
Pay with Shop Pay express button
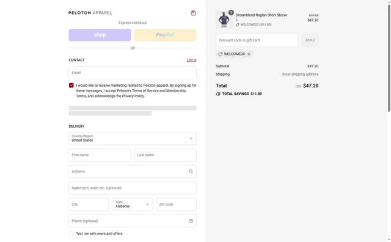point(100,35)
